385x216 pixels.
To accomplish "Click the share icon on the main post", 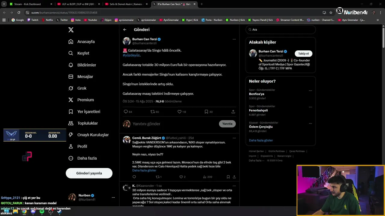I will pyautogui.click(x=233, y=112).
